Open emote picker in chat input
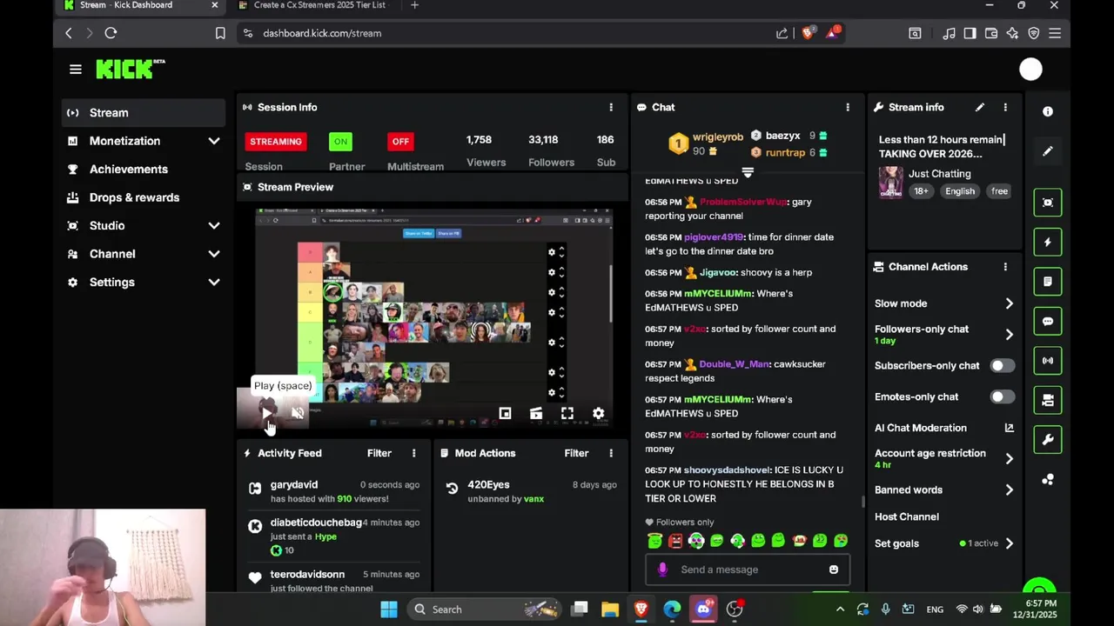The image size is (1114, 626). pyautogui.click(x=834, y=569)
